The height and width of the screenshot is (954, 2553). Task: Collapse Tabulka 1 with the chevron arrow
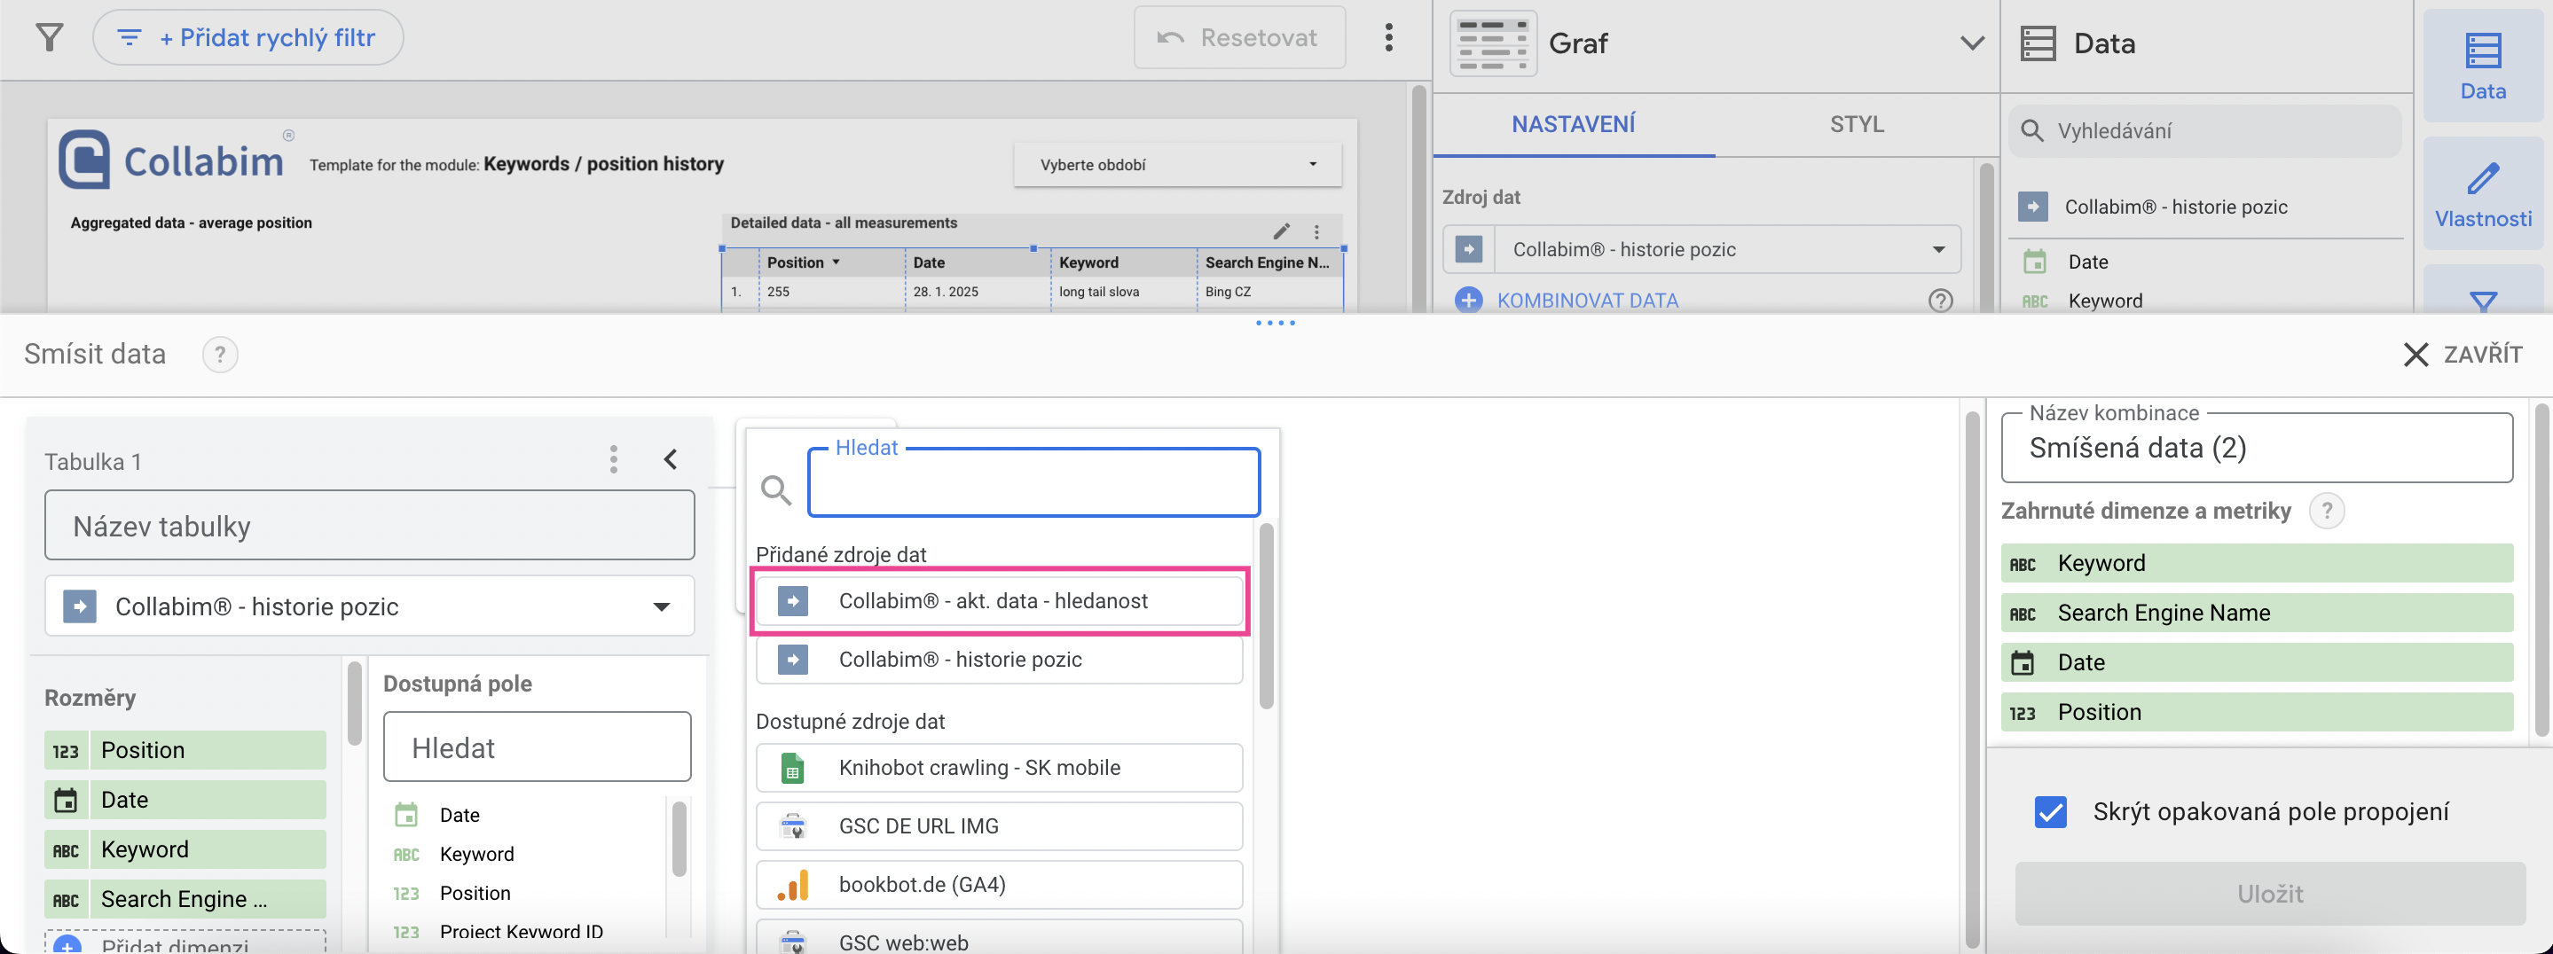pyautogui.click(x=671, y=459)
